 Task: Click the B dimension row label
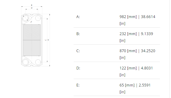[x=78, y=34]
